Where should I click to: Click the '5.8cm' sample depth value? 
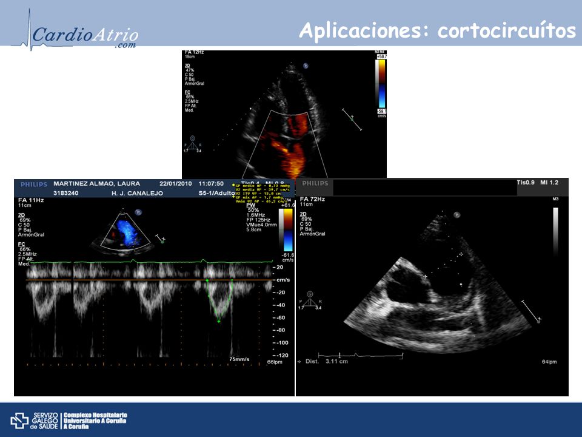(253, 229)
